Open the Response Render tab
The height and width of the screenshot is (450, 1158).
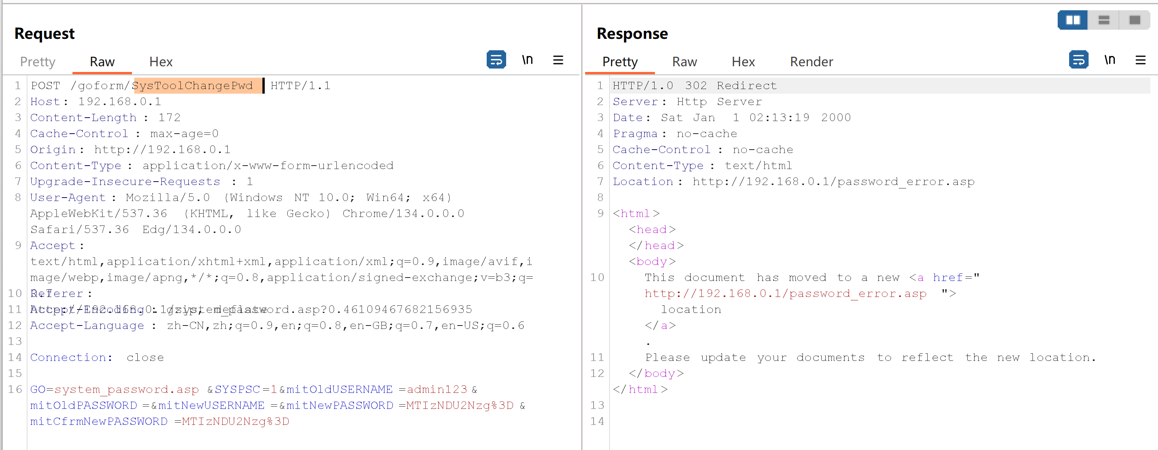(811, 62)
